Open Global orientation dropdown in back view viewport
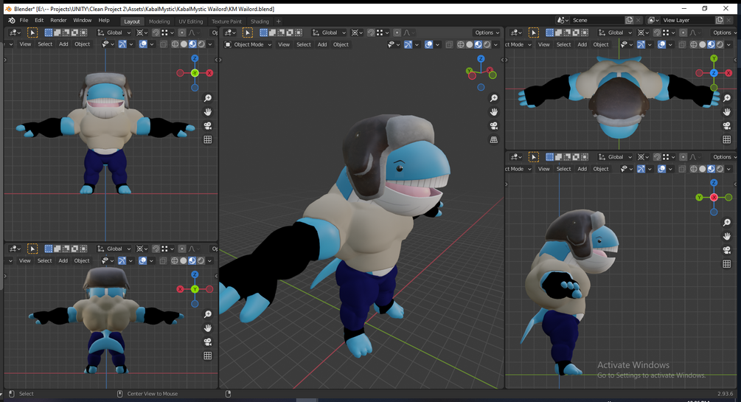This screenshot has height=402, width=741. [114, 249]
